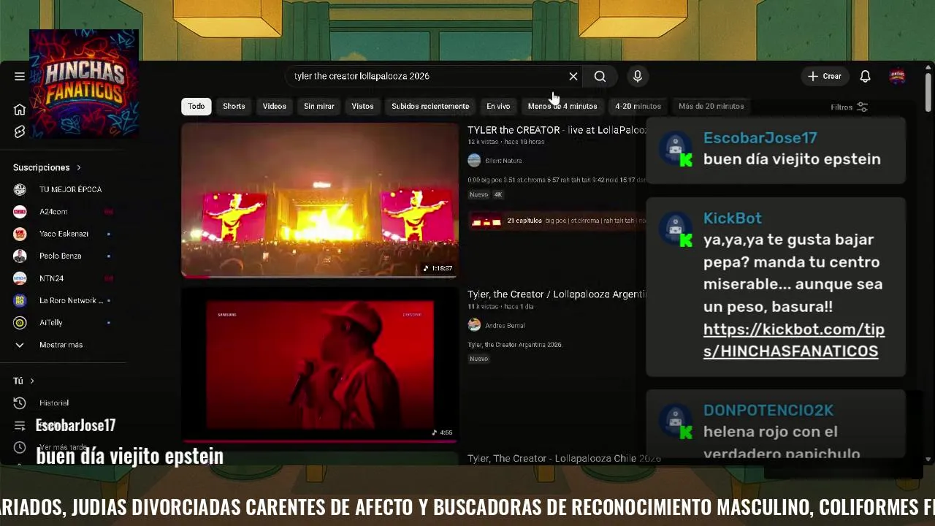Image resolution: width=935 pixels, height=526 pixels.
Task: Click EscobarJose17 chat username
Action: pyautogui.click(x=760, y=138)
